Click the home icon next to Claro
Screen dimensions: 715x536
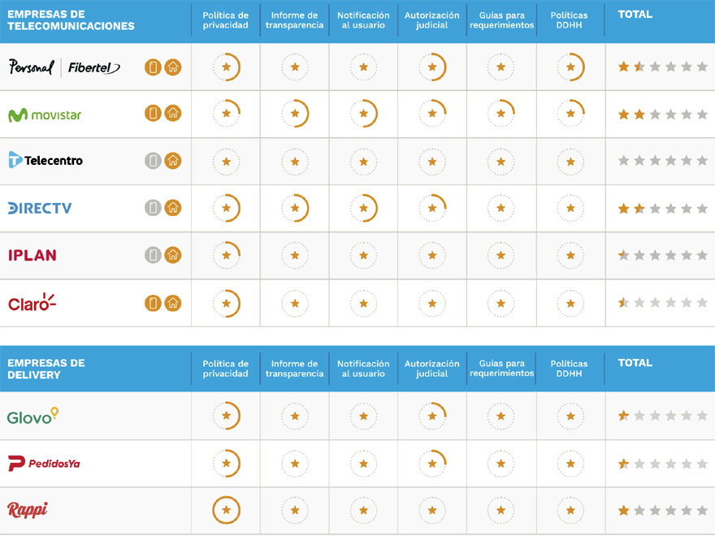click(173, 303)
